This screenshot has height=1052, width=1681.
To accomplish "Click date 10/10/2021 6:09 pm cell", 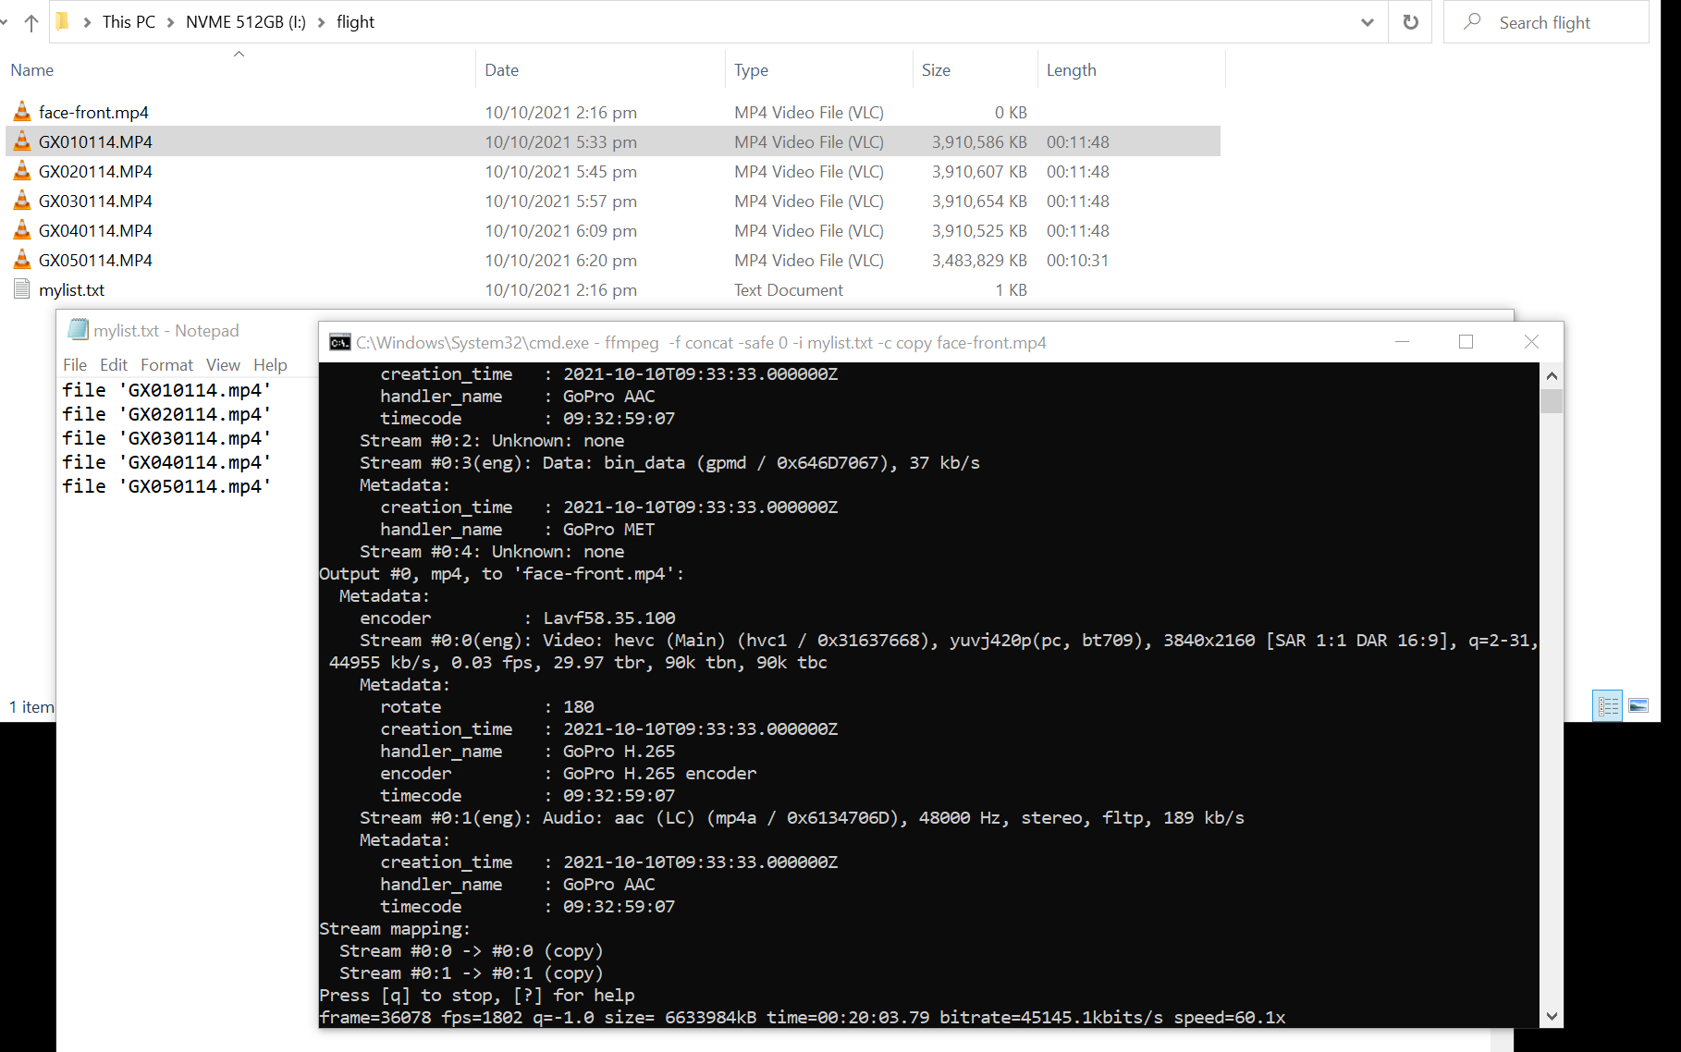I will [560, 230].
